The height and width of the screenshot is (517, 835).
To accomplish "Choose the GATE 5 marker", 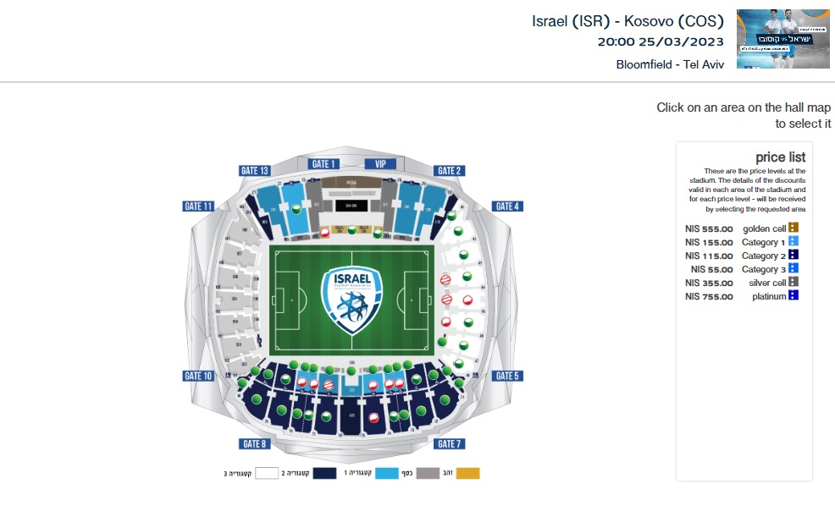I will tap(507, 376).
